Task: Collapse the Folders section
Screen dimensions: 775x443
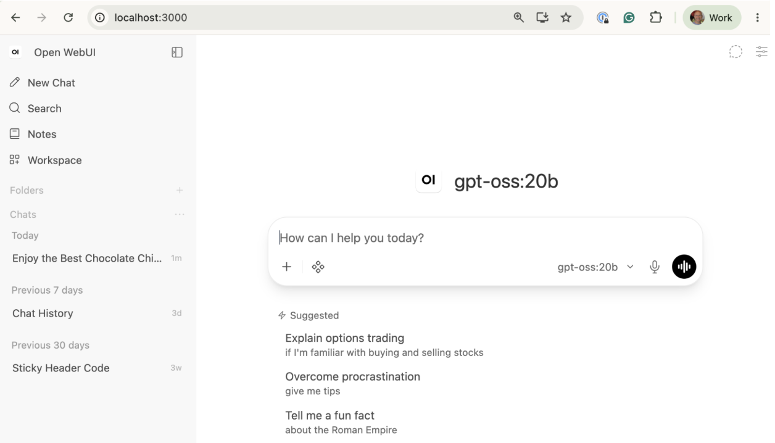Action: pyautogui.click(x=27, y=190)
